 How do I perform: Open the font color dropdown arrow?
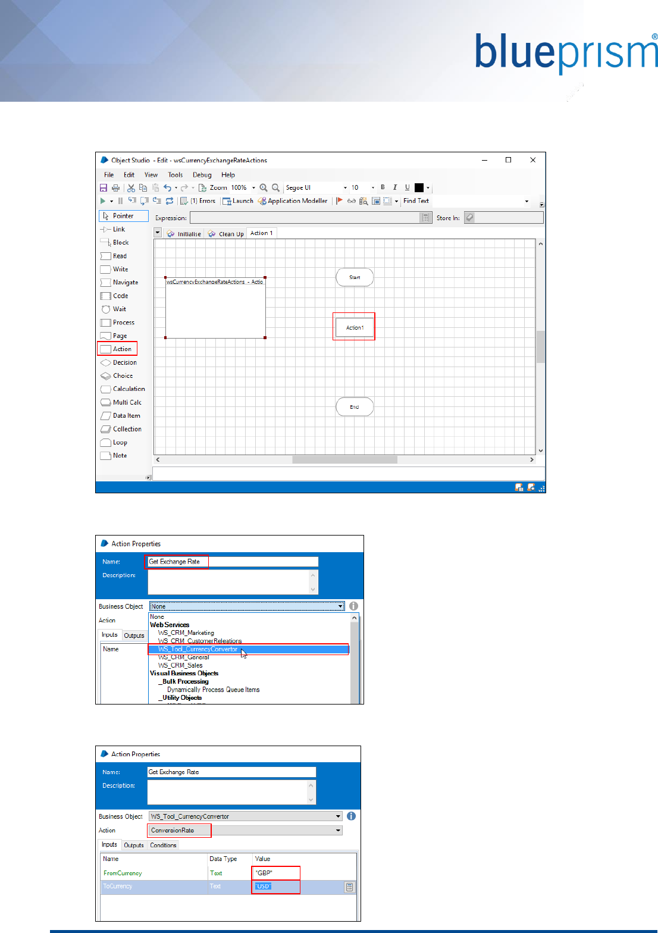(x=428, y=188)
